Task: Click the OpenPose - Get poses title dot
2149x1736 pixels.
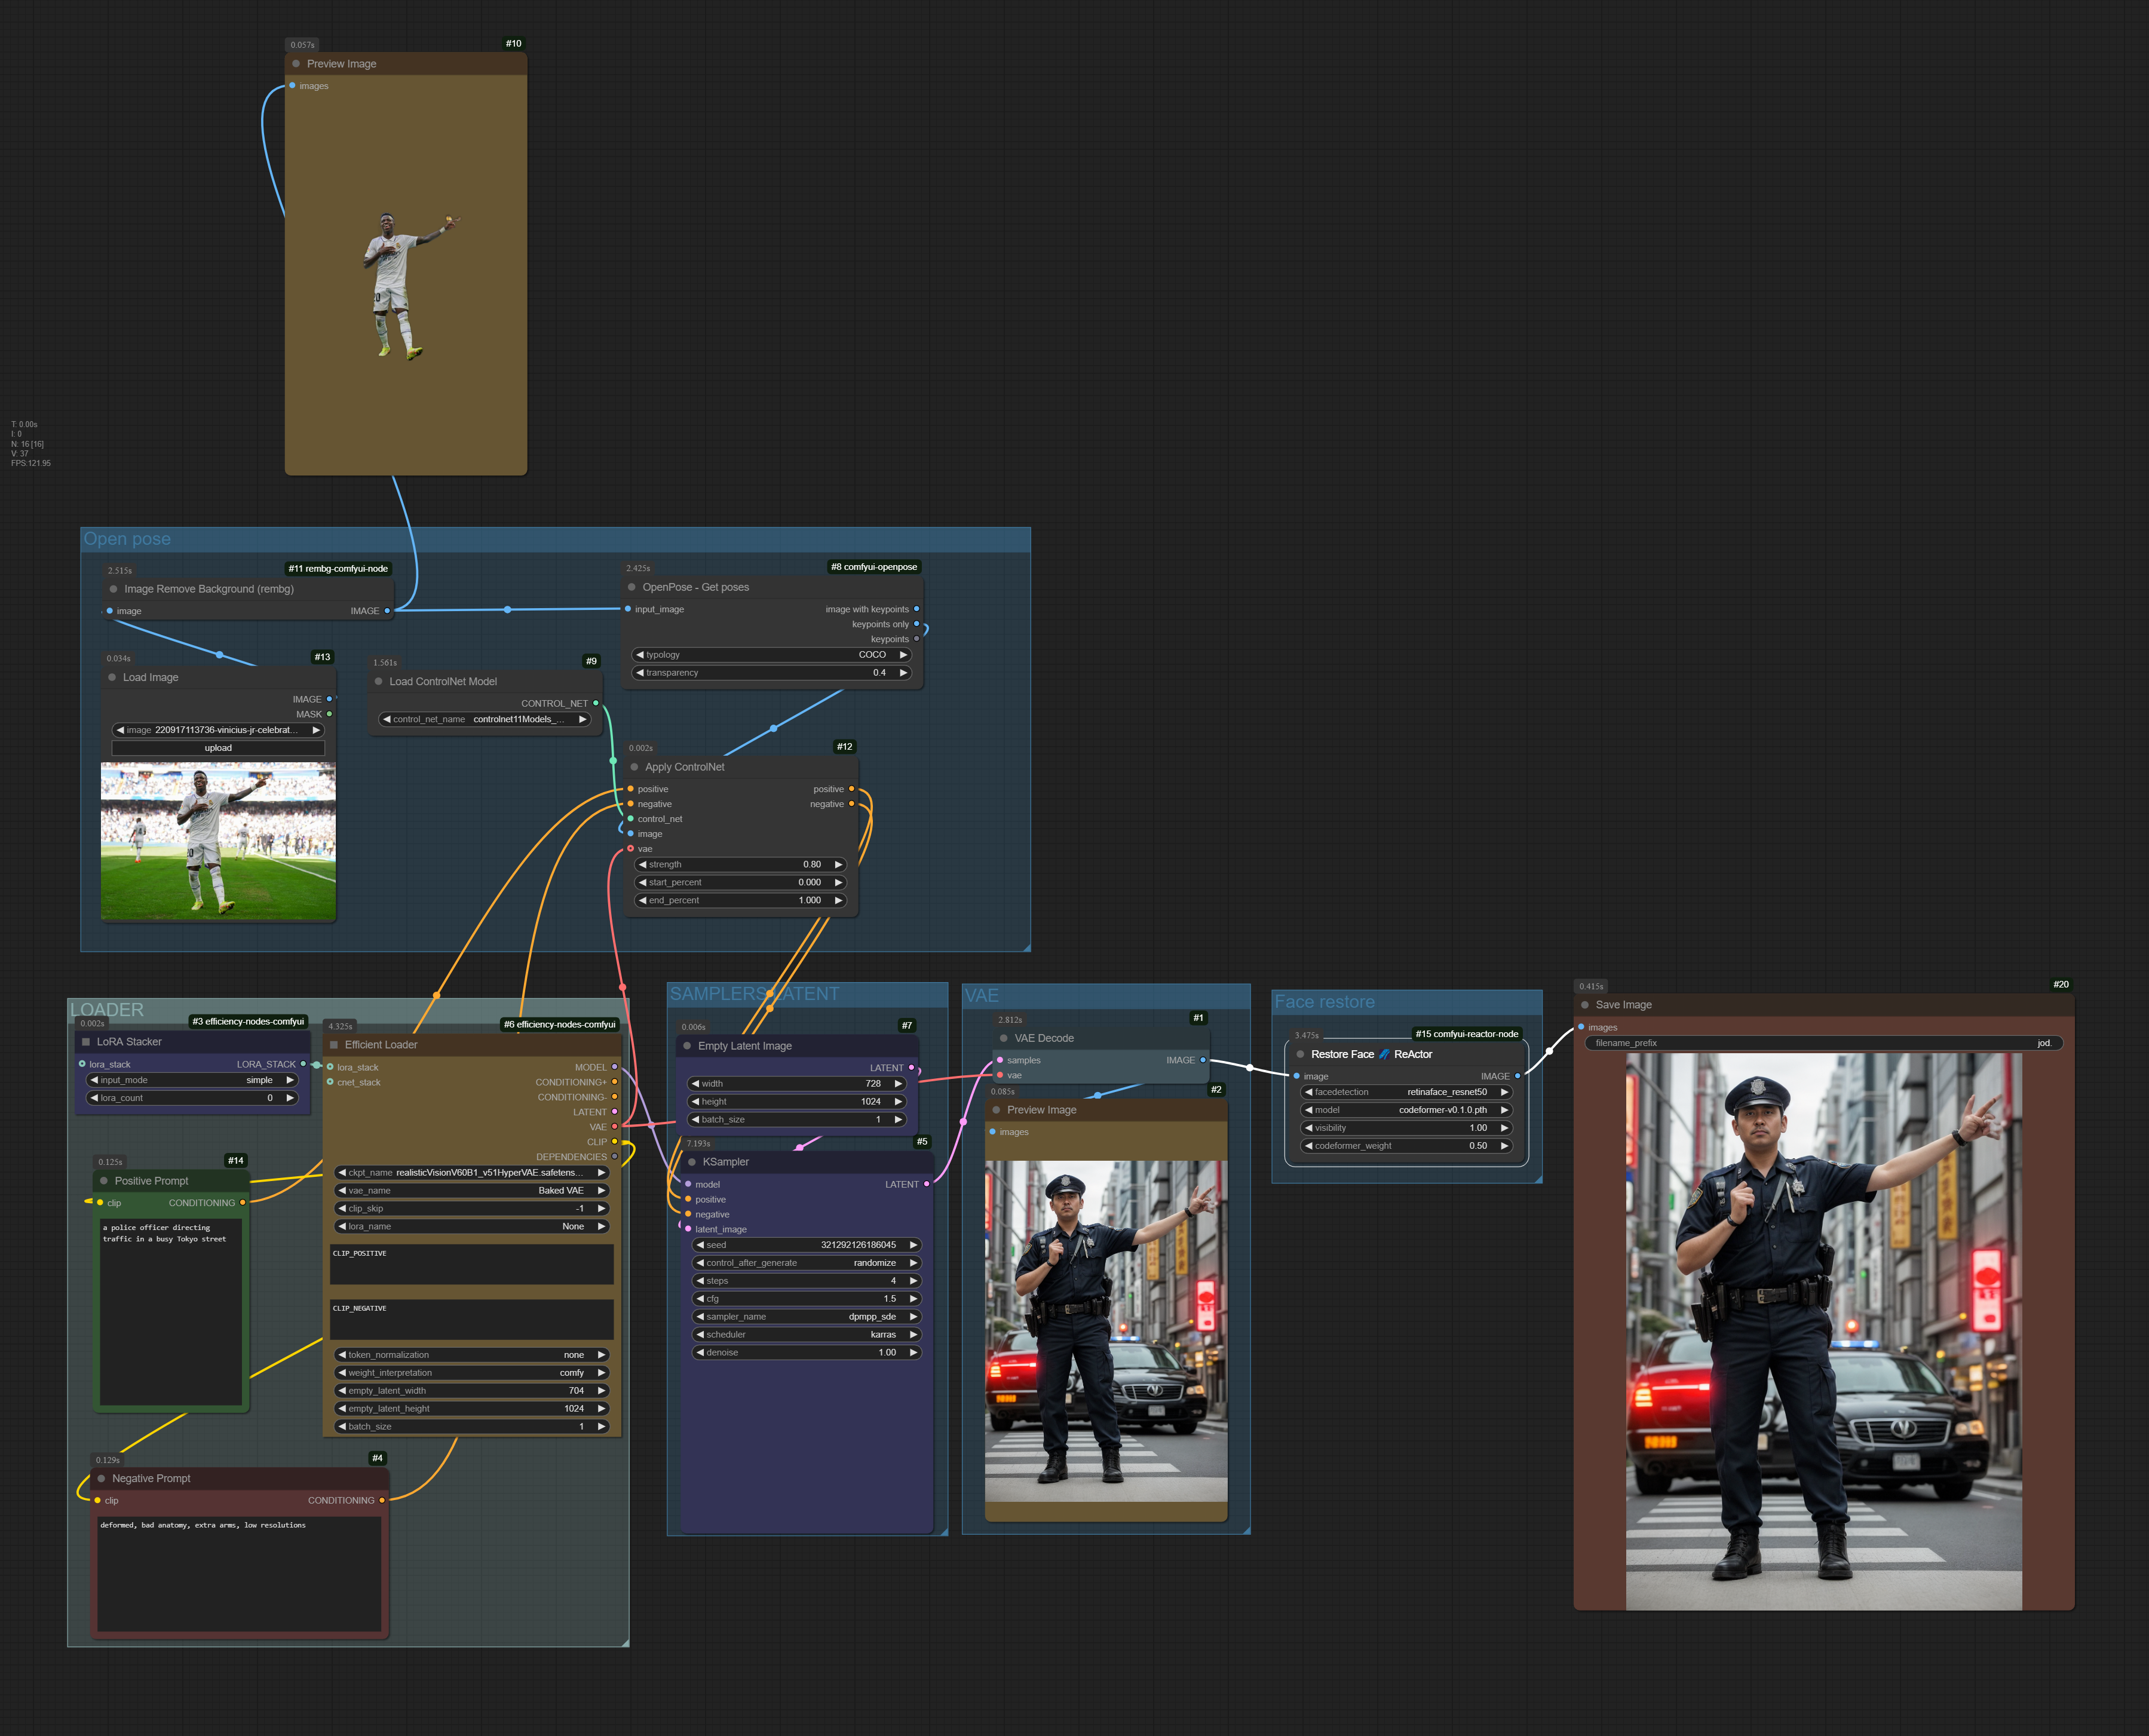Action: (x=632, y=587)
